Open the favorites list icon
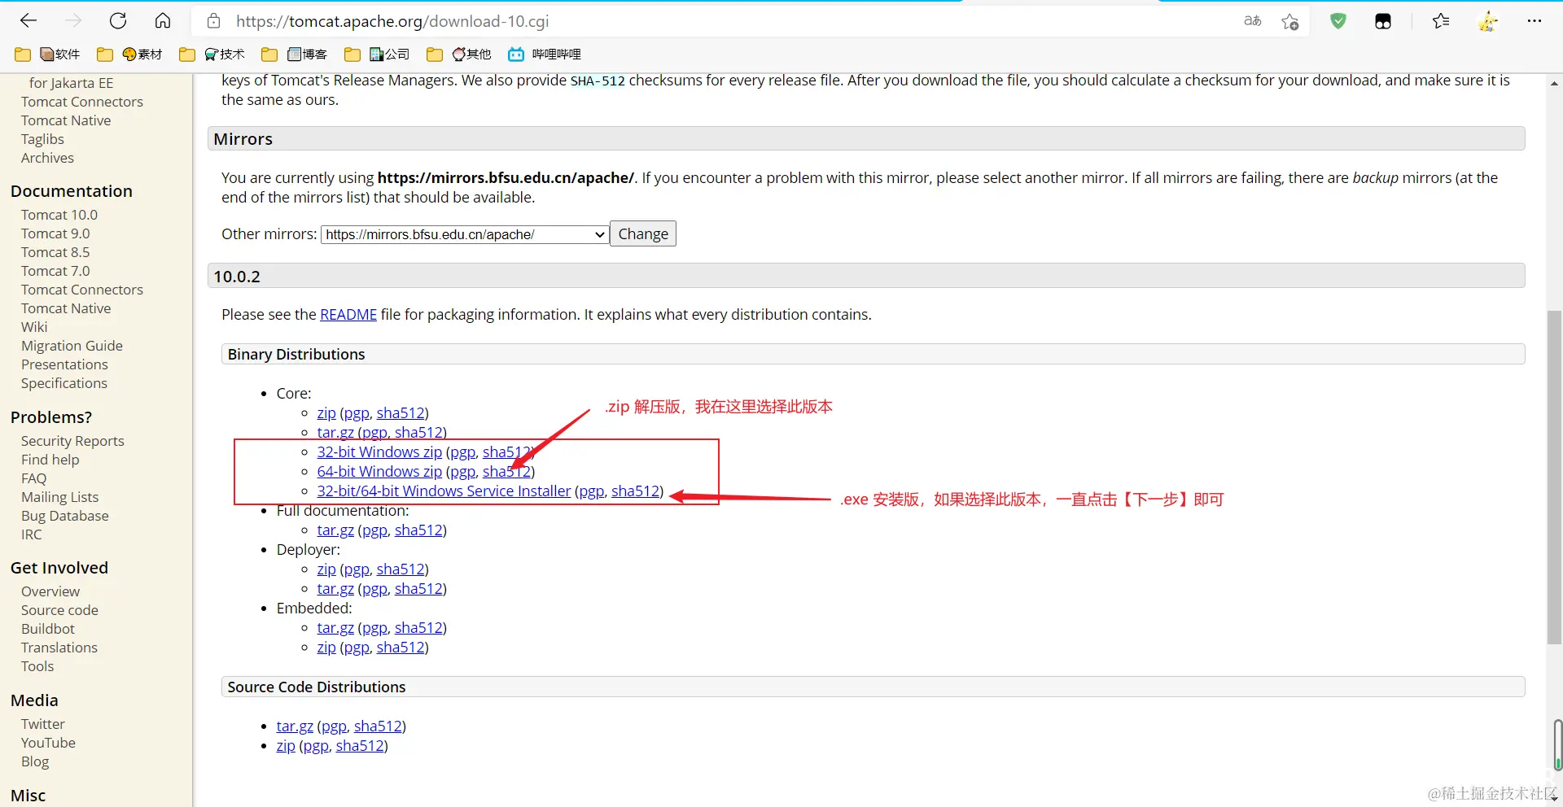This screenshot has width=1563, height=807. click(1441, 21)
